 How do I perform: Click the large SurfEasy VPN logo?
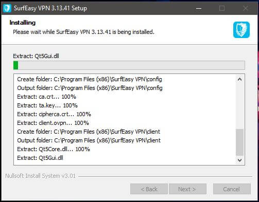[241, 30]
